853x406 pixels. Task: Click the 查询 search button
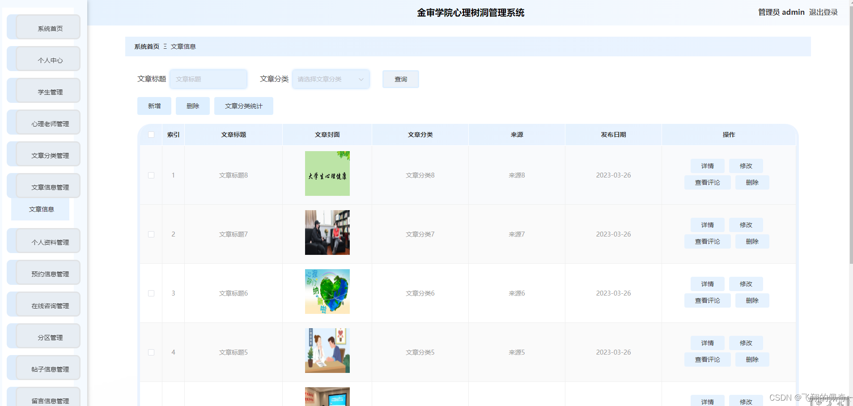click(401, 79)
